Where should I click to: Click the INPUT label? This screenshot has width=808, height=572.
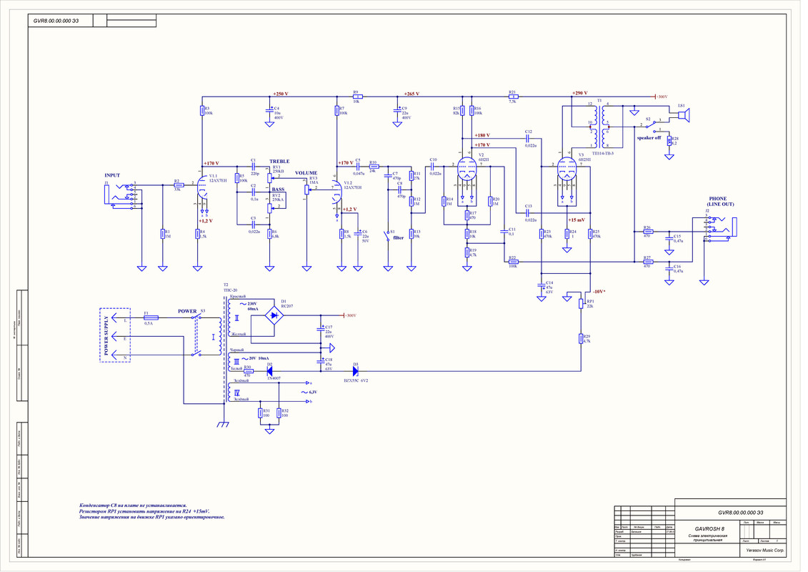[x=112, y=175]
